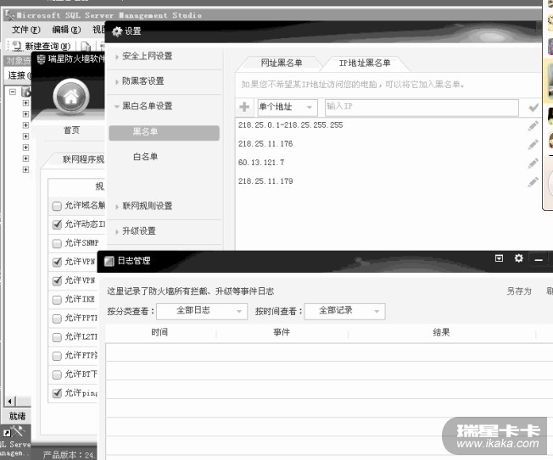
Task: Open the 全部日志 category dropdown
Action: (202, 311)
